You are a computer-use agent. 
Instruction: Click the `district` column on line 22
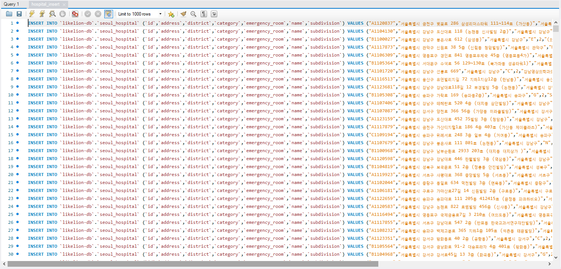pyautogui.click(x=199, y=190)
